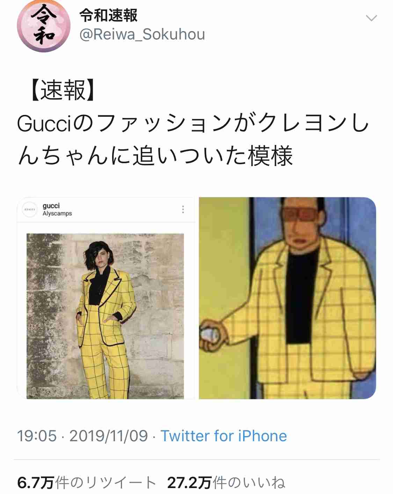The width and height of the screenshot is (393, 494).
Task: View the 6.7万件のリツイート list
Action: pos(87,483)
